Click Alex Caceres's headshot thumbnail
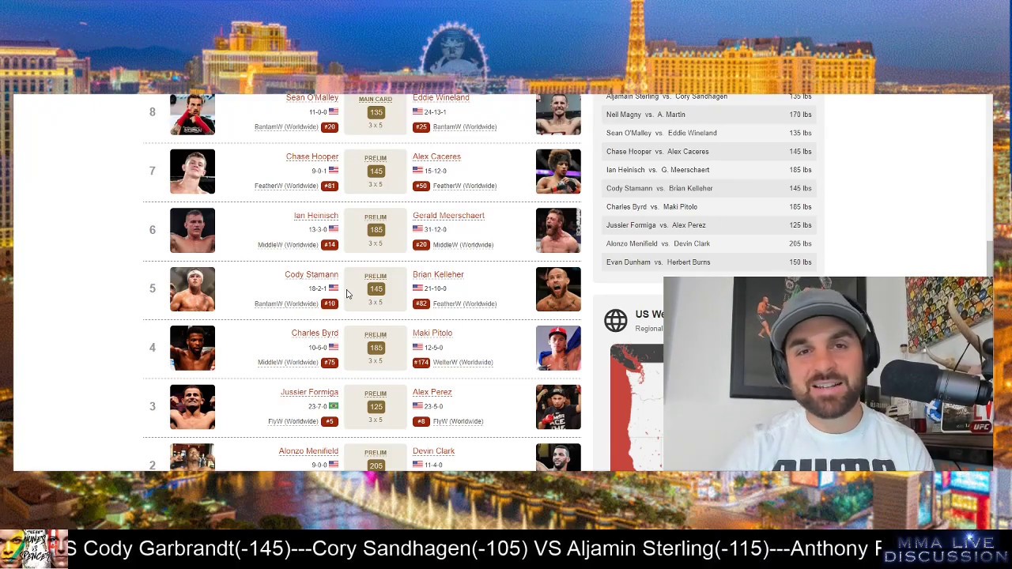The height and width of the screenshot is (569, 1012). [x=558, y=171]
